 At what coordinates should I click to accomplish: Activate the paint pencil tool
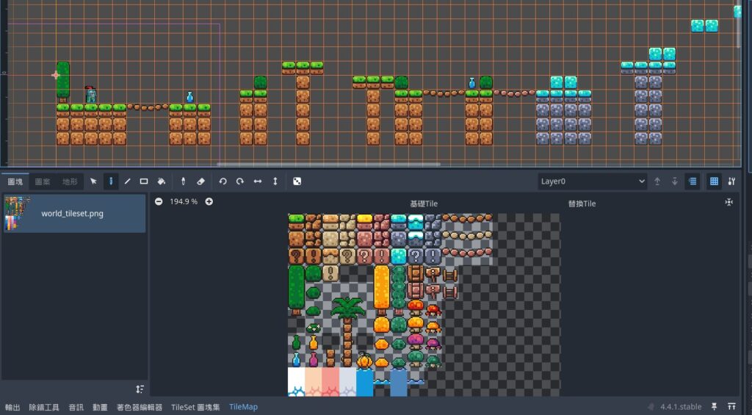[x=111, y=181]
